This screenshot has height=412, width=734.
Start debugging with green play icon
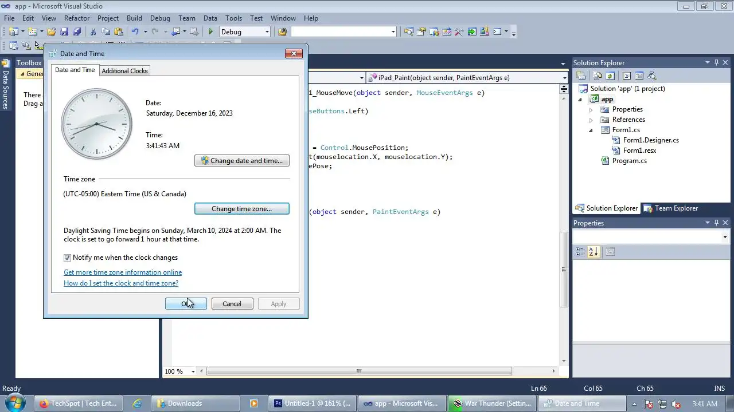[x=211, y=32]
